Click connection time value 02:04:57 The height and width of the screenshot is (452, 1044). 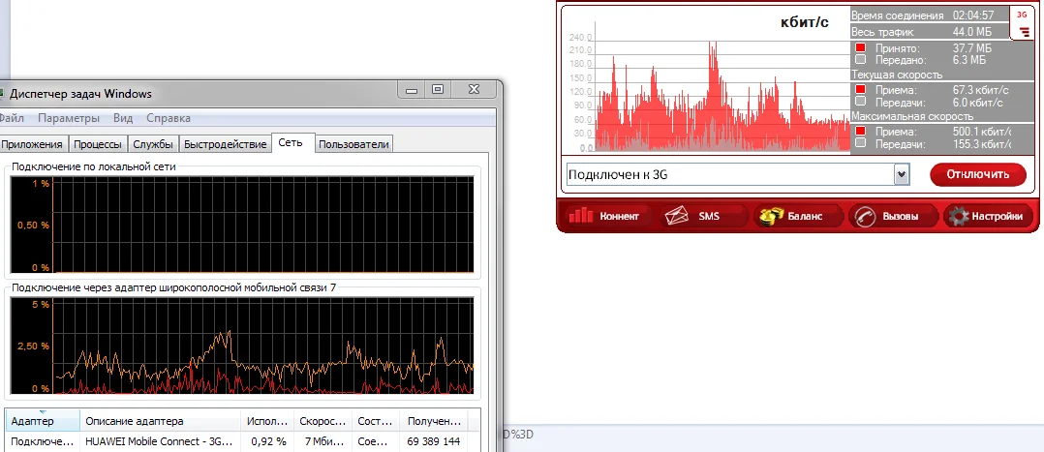pos(972,15)
